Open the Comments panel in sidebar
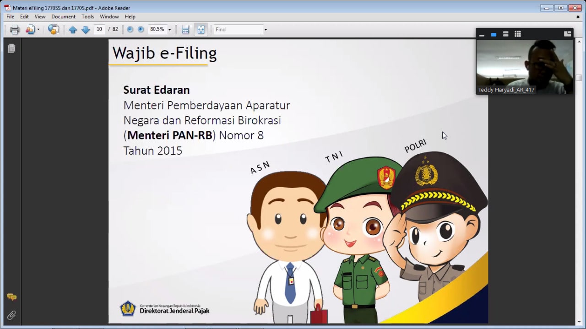 tap(11, 297)
